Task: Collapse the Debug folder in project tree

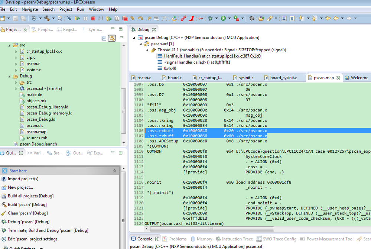Action: (x=10, y=76)
